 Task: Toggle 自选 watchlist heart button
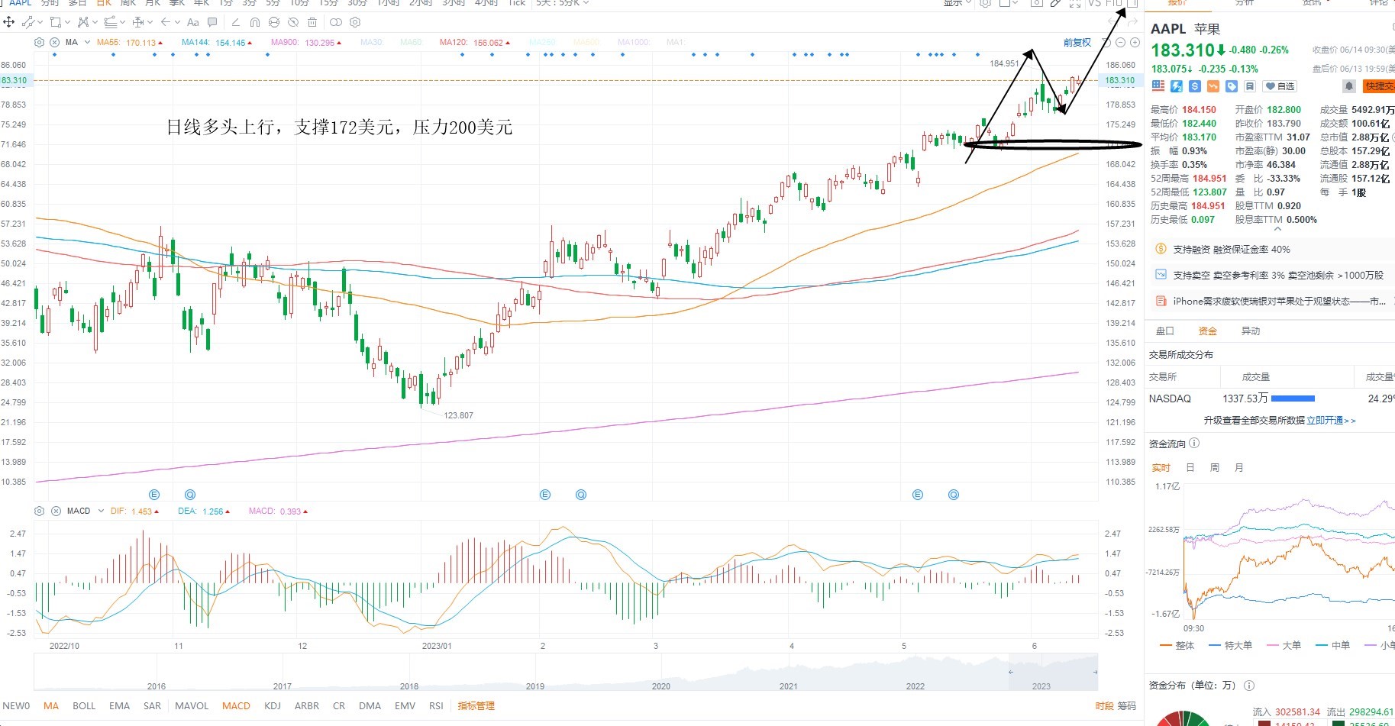tap(1280, 86)
